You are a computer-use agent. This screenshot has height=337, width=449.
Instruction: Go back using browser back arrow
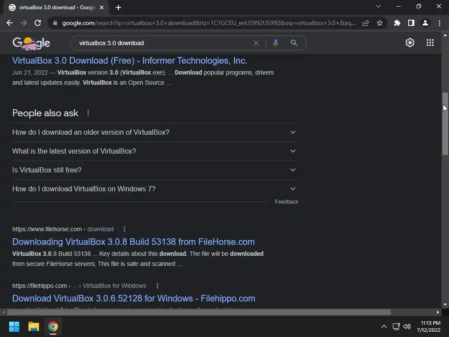tap(10, 23)
